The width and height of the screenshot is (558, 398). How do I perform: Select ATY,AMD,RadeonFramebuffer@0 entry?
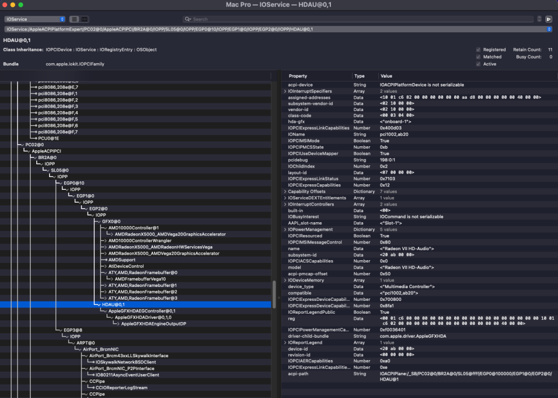[143, 273]
